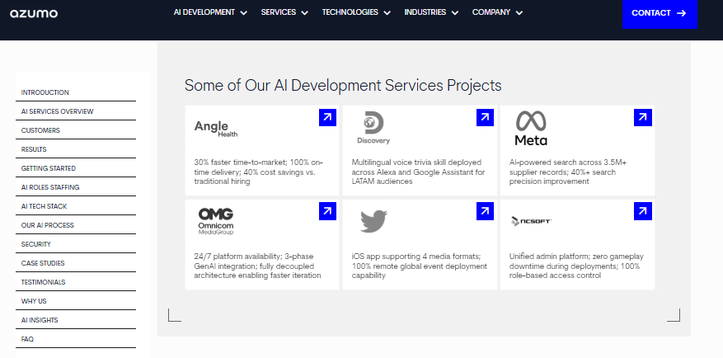
Task: Expand the Company menu chevron
Action: pyautogui.click(x=519, y=13)
